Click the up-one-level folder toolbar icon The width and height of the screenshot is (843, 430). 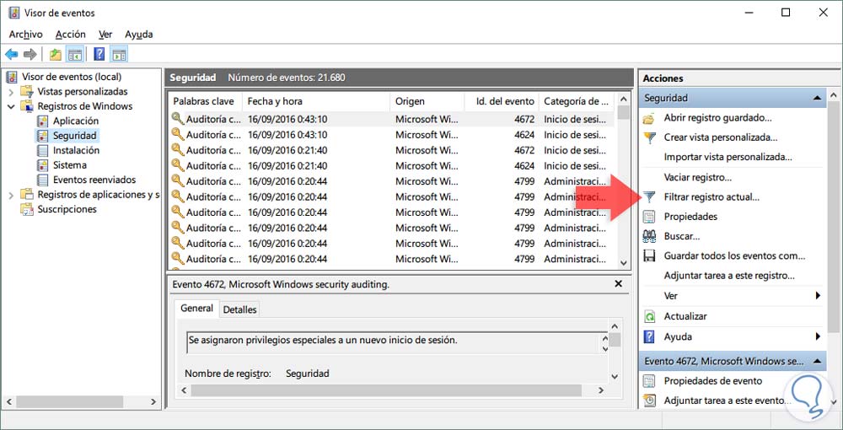(x=56, y=55)
